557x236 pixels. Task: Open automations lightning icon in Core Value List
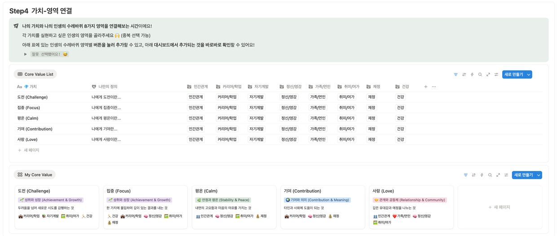(x=472, y=74)
